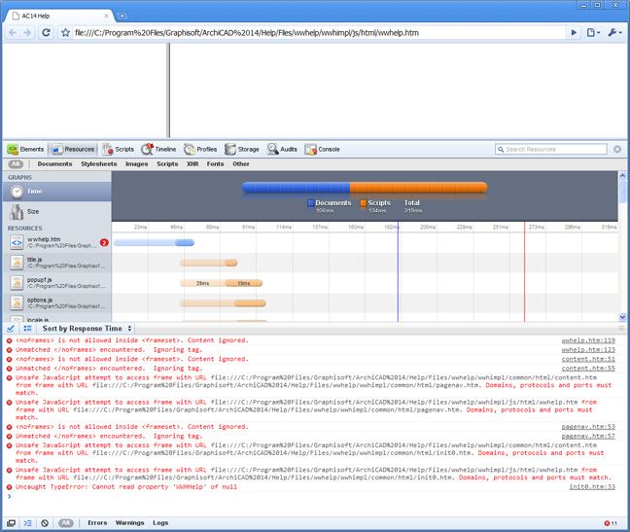Go forward to next page
The width and height of the screenshot is (630, 532).
click(x=27, y=32)
